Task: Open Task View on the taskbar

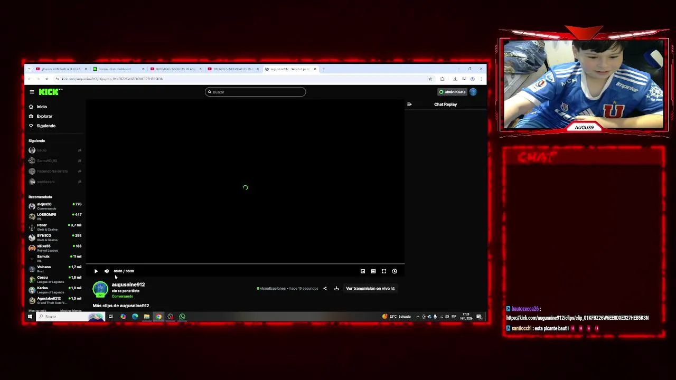Action: pos(111,317)
